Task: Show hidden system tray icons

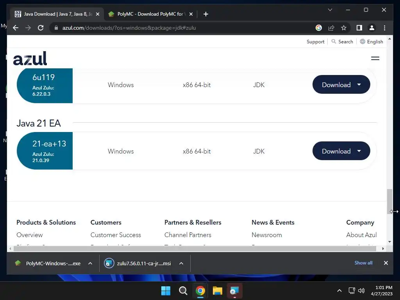Action: pyautogui.click(x=339, y=291)
